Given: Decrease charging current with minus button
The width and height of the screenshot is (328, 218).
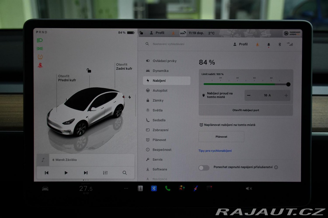Looking at the screenshot, I should (249, 95).
